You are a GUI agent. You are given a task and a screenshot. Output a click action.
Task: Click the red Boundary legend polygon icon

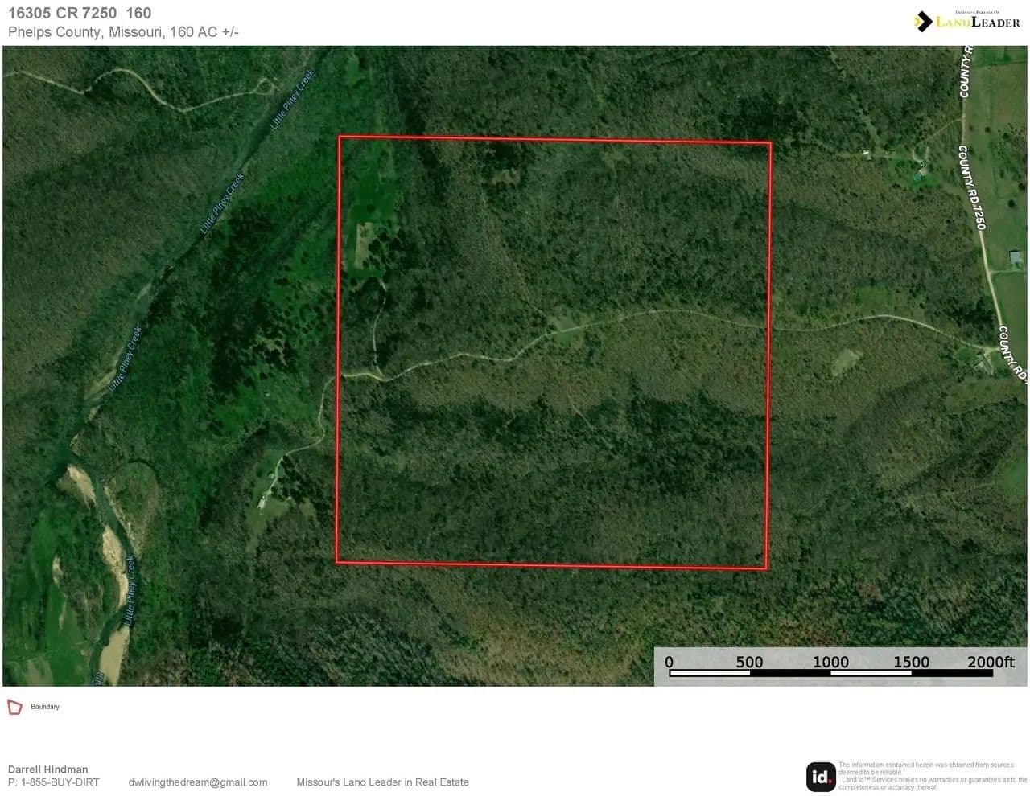coord(14,707)
